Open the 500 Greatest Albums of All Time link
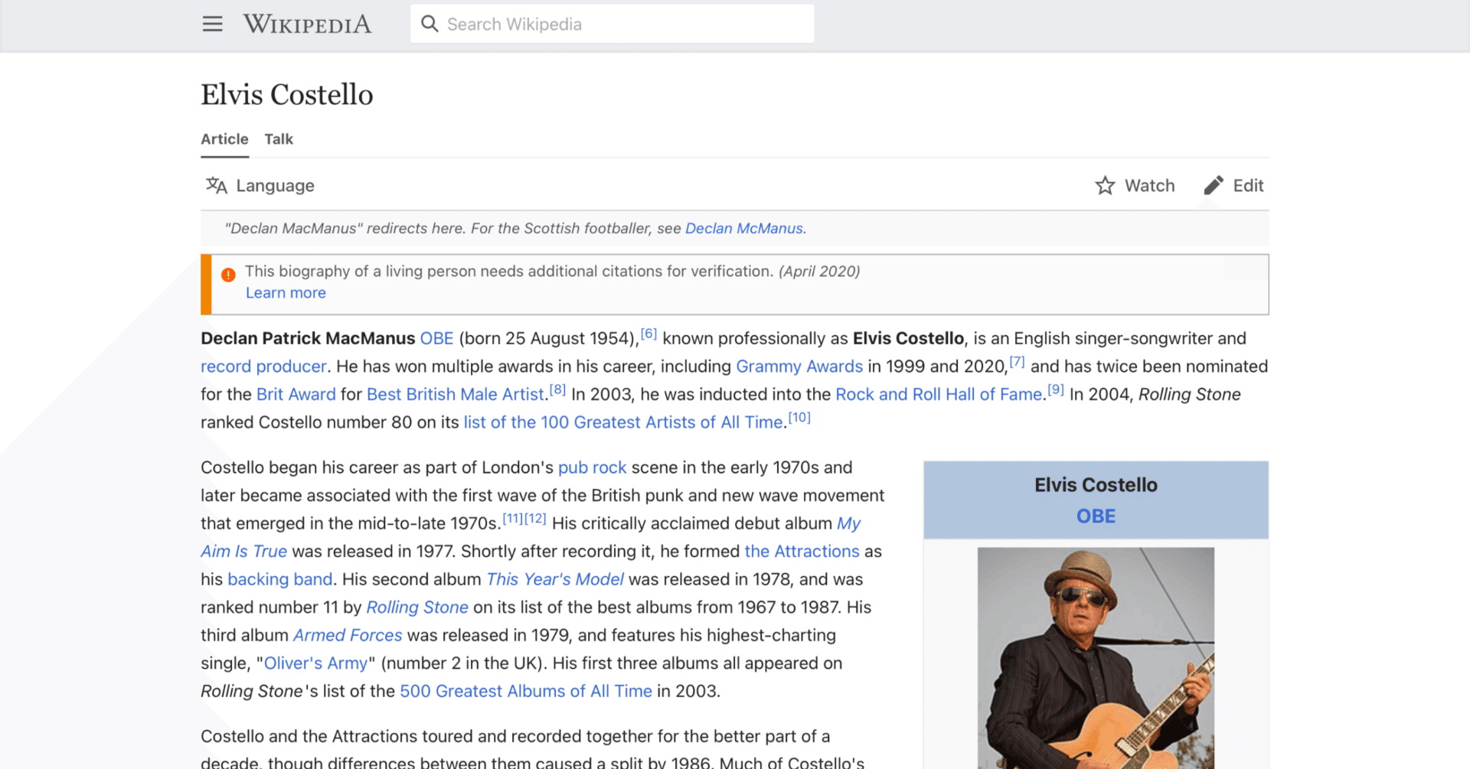 526,690
